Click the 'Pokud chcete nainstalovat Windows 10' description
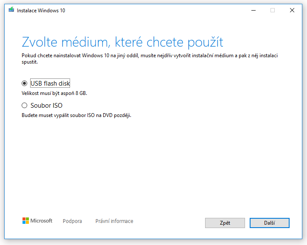This screenshot has height=245, width=307. (149, 58)
